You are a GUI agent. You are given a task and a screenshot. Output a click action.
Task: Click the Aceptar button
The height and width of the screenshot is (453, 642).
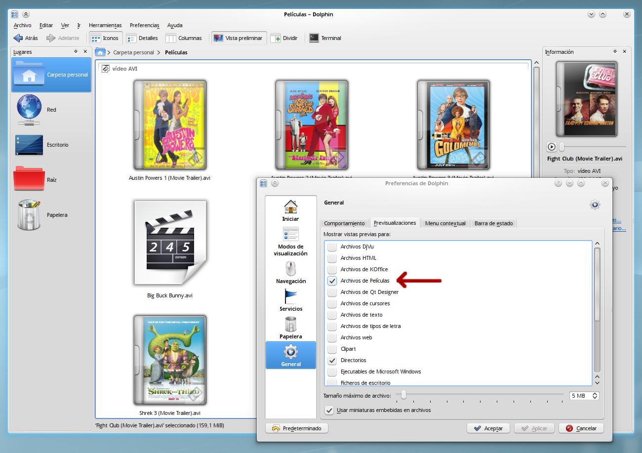488,428
